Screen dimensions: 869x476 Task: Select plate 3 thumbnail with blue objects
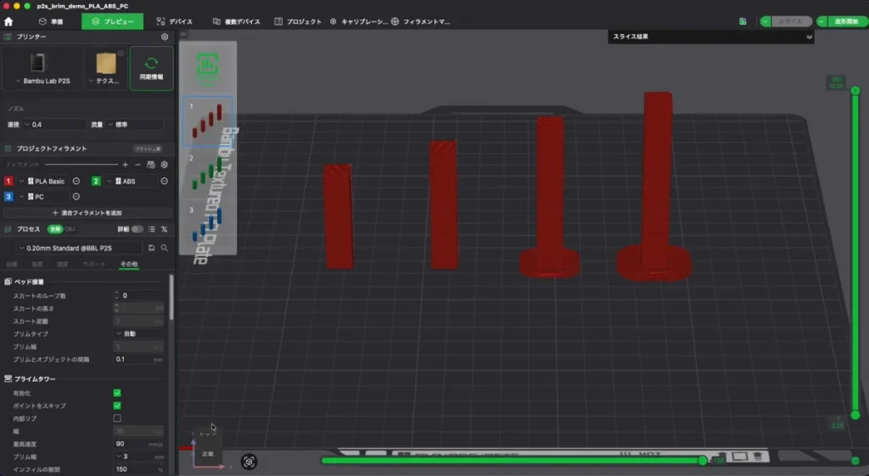pos(207,224)
